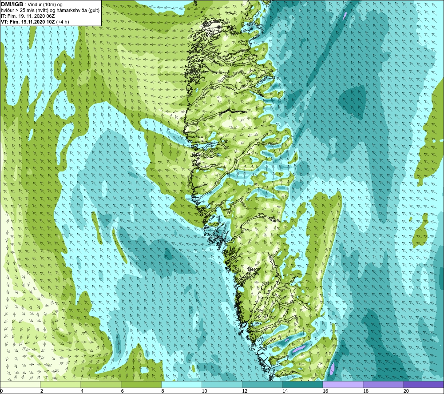444x394 pixels.
Task: Click the legend tick label '2'
Action: [x=42, y=391]
